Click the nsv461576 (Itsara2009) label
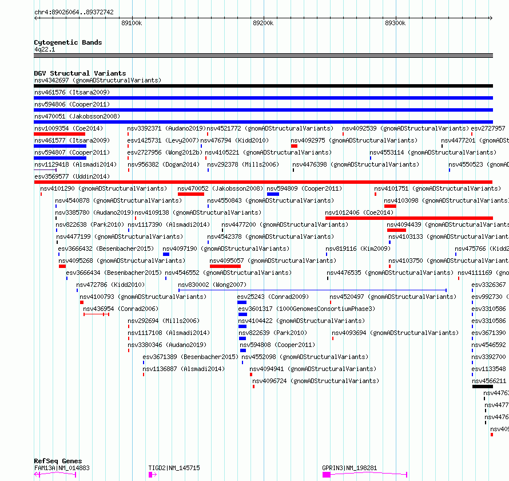The height and width of the screenshot is (481, 509). pos(72,92)
